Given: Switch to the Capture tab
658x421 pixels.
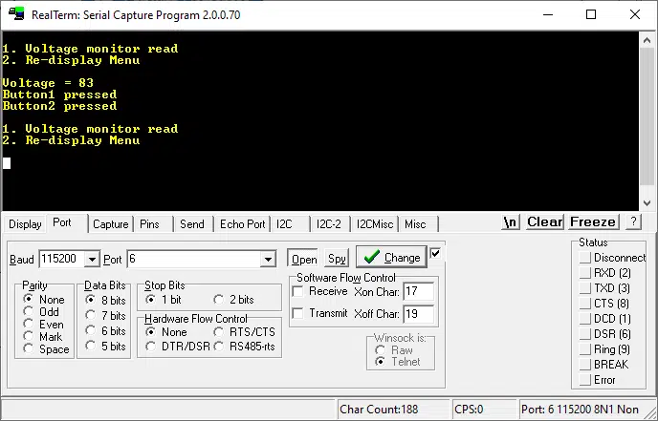Looking at the screenshot, I should pyautogui.click(x=110, y=224).
